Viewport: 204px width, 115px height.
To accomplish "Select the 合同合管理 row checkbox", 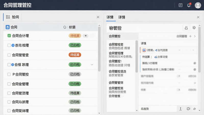I will (x=9, y=84).
